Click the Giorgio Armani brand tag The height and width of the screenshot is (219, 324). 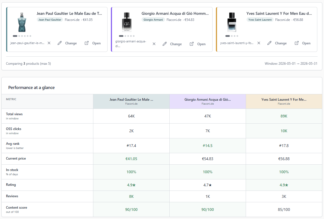[x=153, y=20]
